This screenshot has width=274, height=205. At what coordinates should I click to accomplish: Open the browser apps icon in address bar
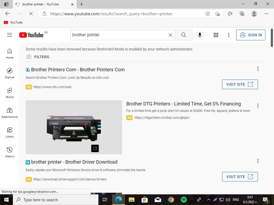207,14
